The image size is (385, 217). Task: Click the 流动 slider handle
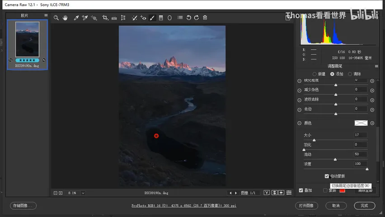click(x=335, y=160)
